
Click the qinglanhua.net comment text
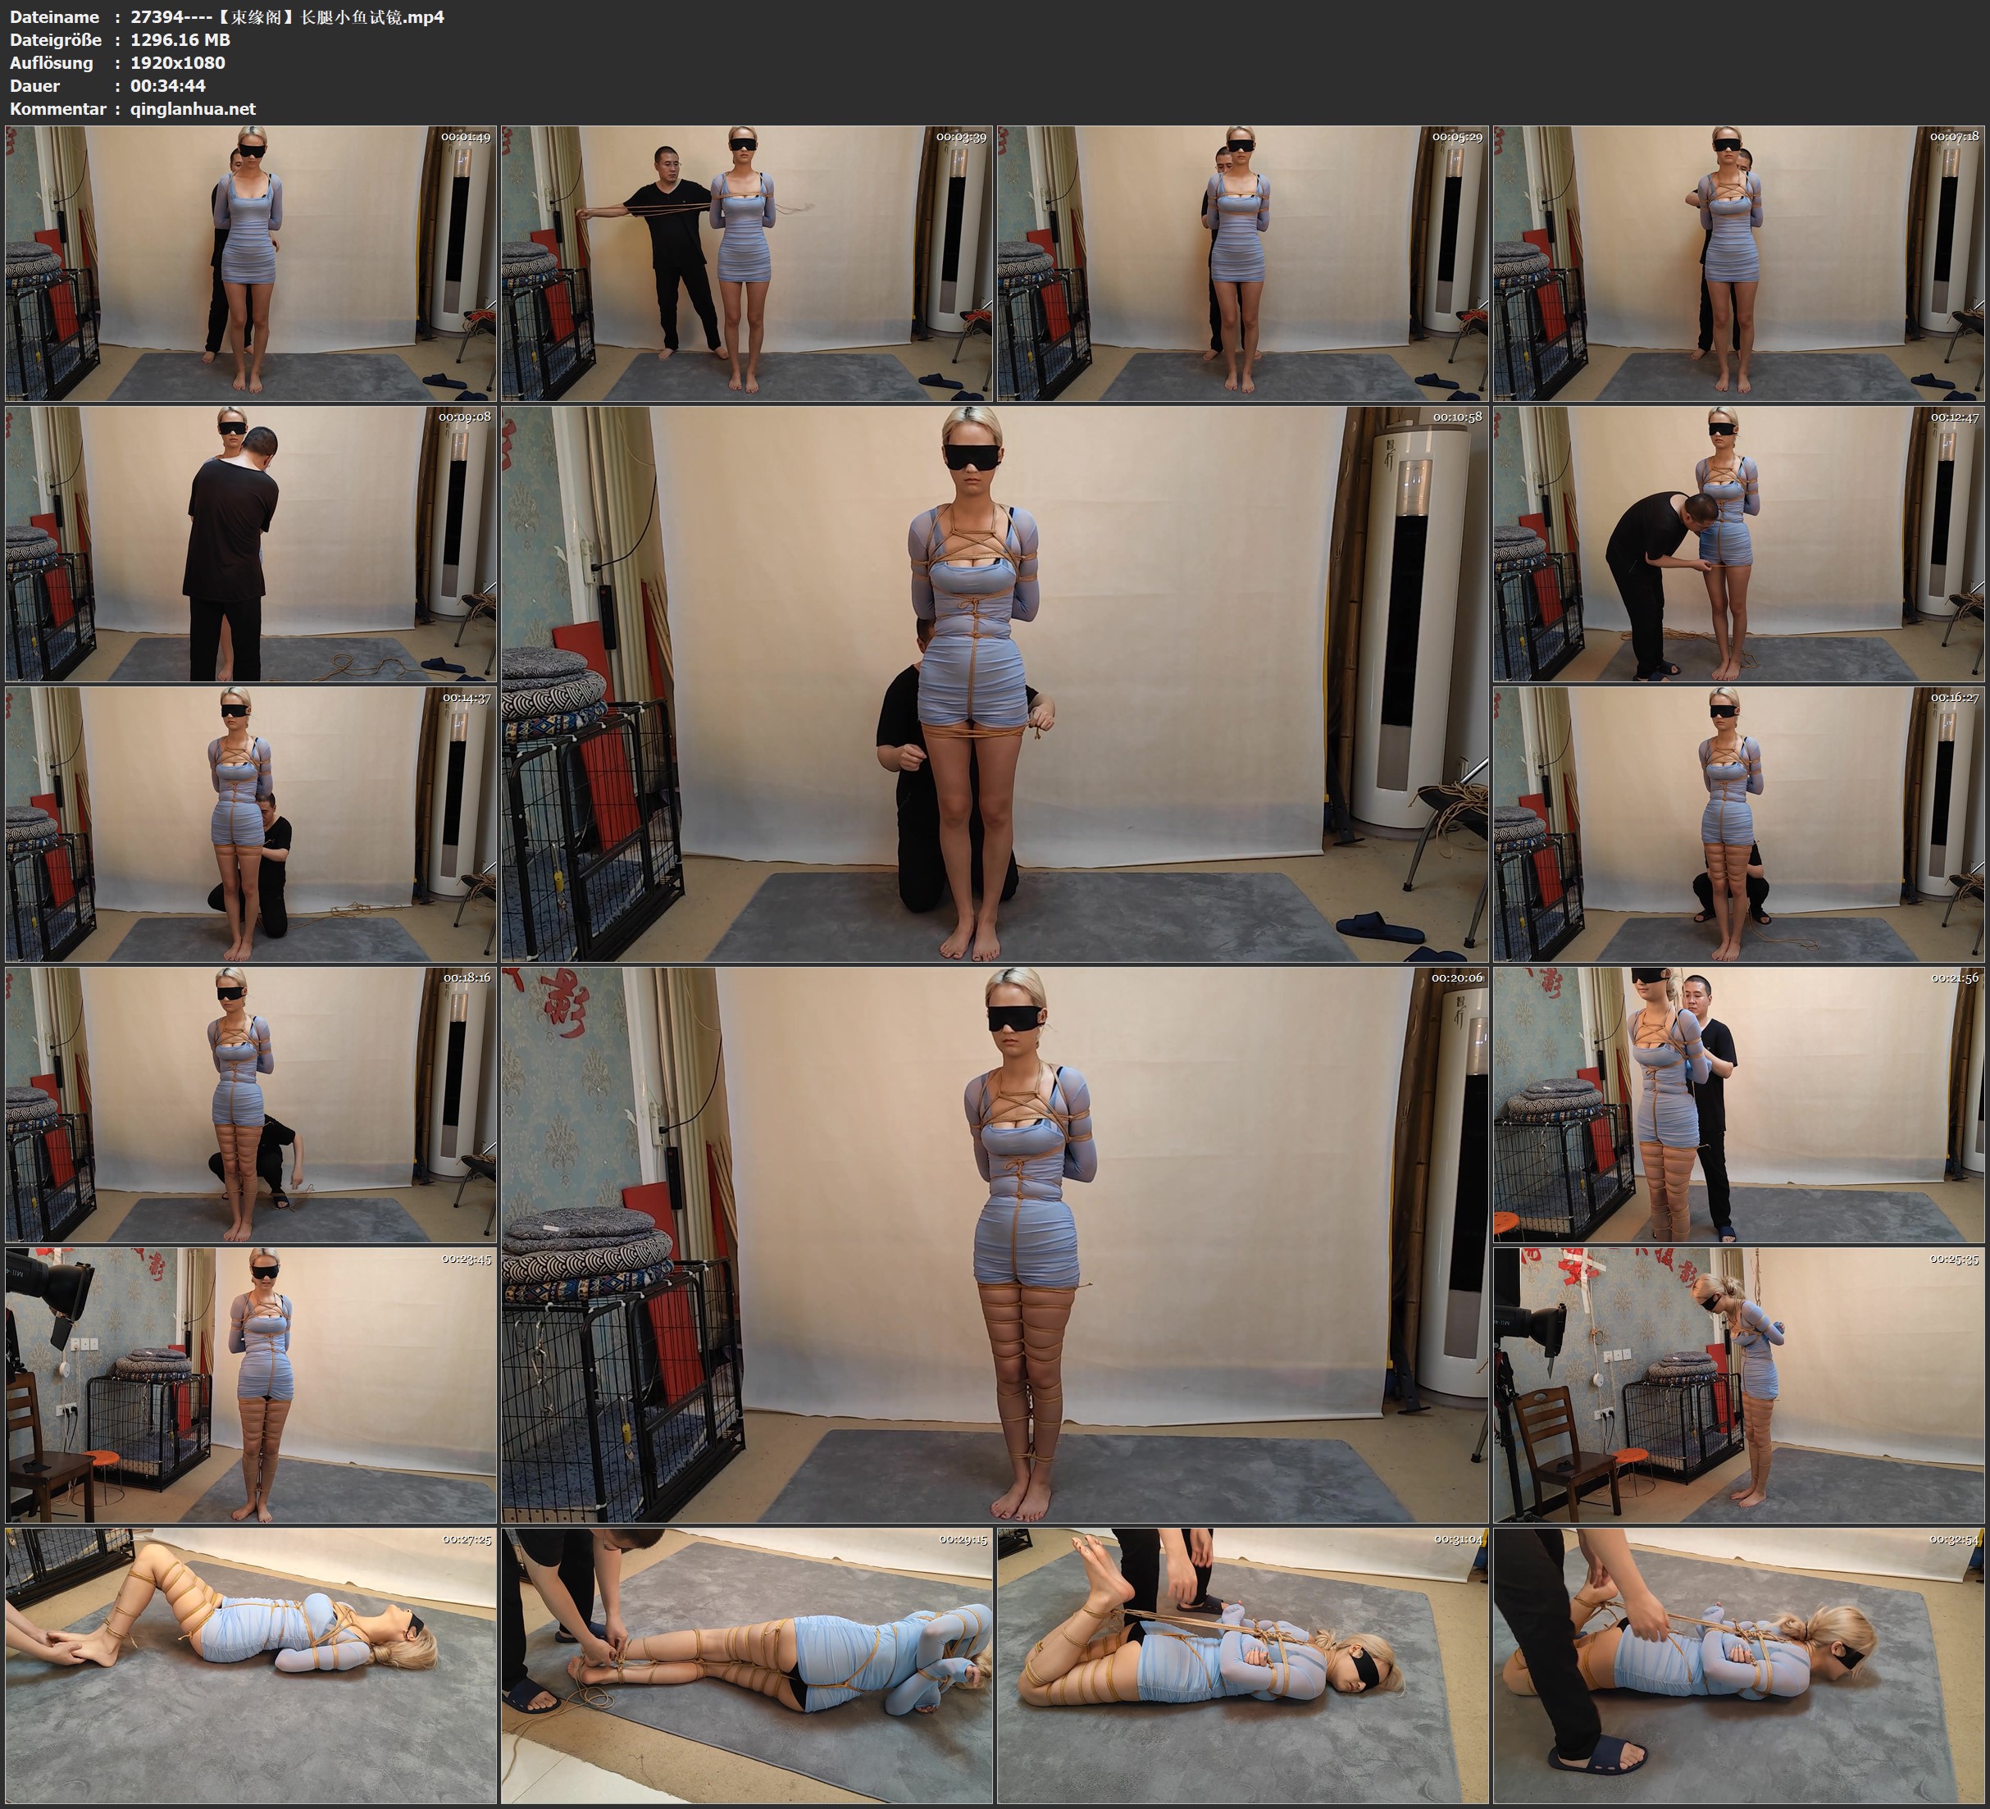[193, 108]
